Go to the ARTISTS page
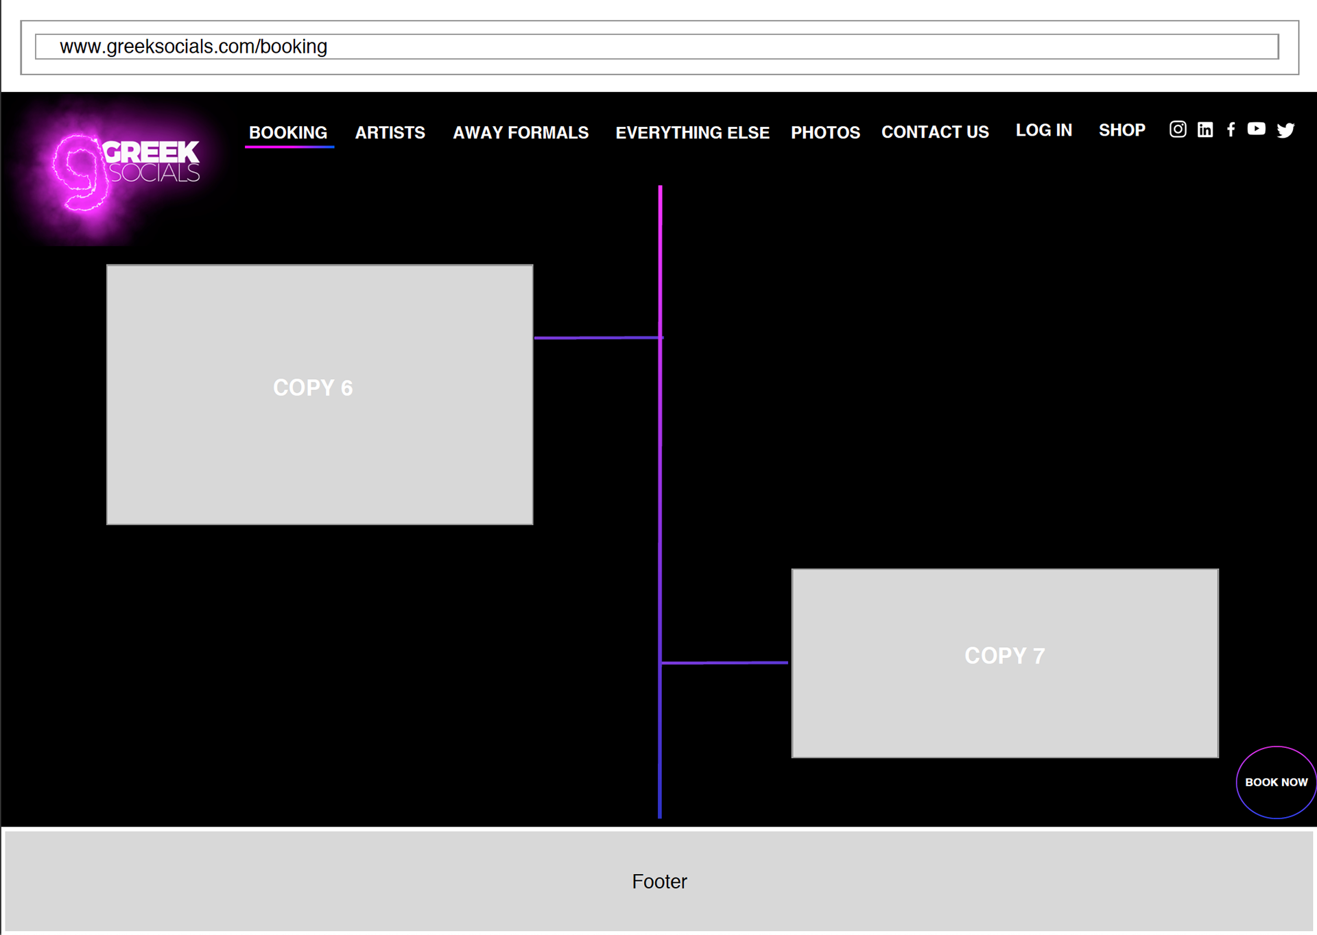Image resolution: width=1317 pixels, height=935 pixels. pos(390,132)
